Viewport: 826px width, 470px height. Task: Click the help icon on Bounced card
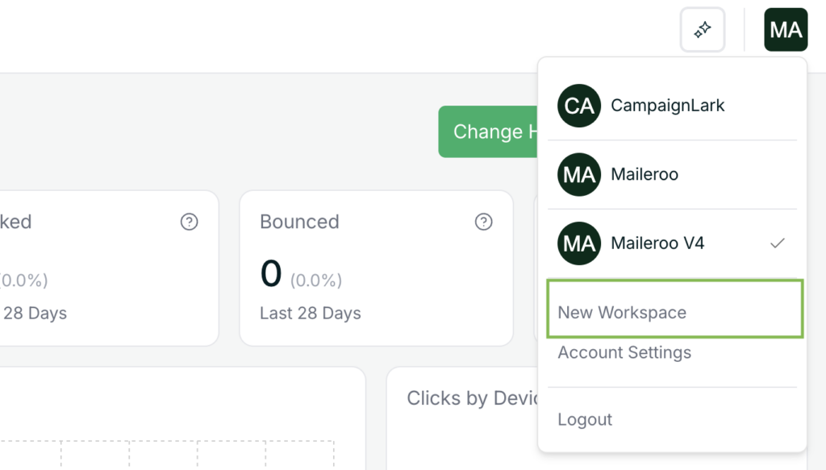tap(483, 222)
